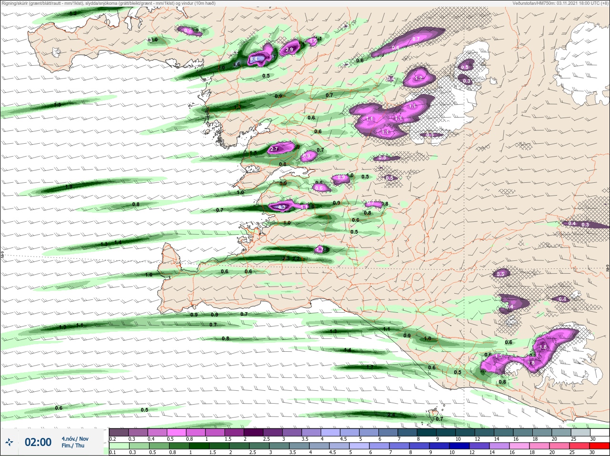Click the 02:00 forecast time label
610x456 pixels.
(x=38, y=442)
